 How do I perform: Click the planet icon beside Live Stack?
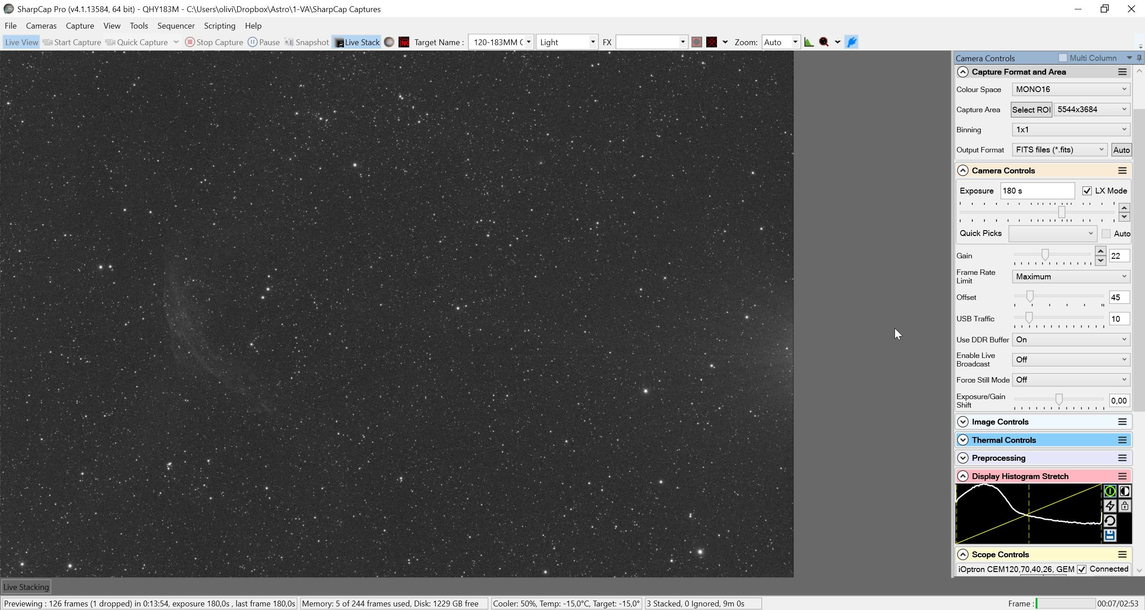coord(389,42)
